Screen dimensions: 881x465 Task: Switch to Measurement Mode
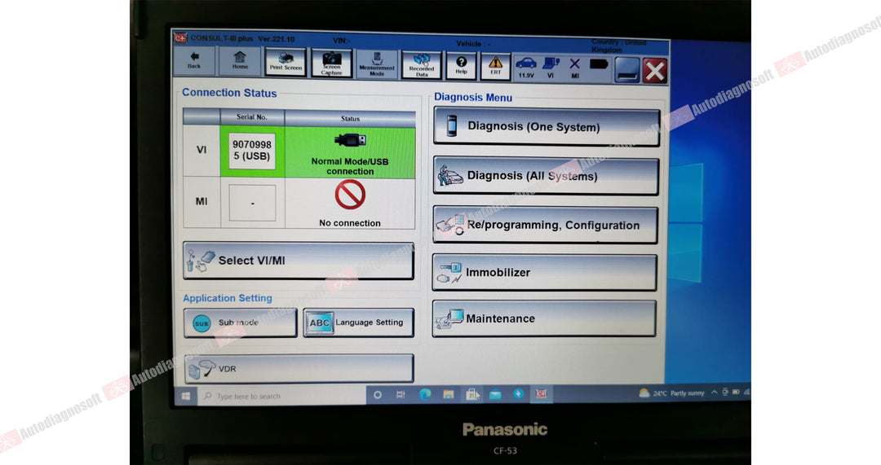pos(377,64)
